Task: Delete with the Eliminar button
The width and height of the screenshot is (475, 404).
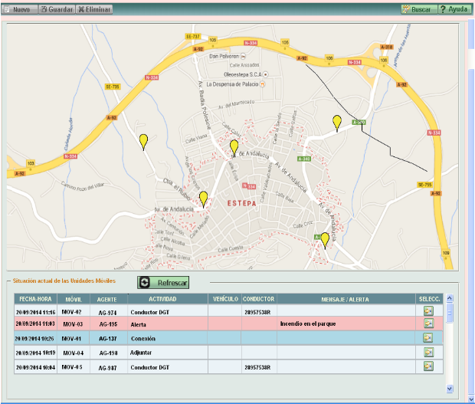Action: 94,9
